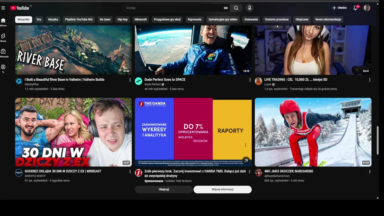Select the Obejrzane chip
The image size is (384, 216).
(x=302, y=19)
